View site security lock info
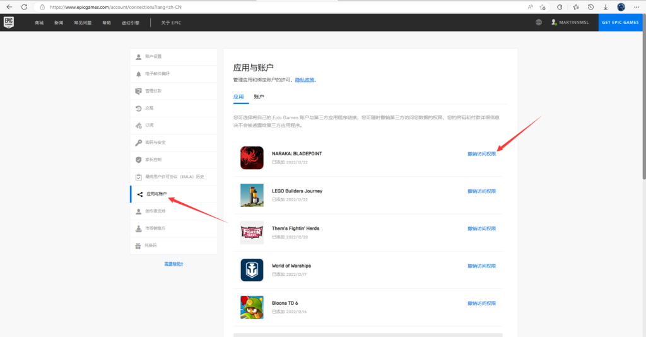 [x=42, y=7]
